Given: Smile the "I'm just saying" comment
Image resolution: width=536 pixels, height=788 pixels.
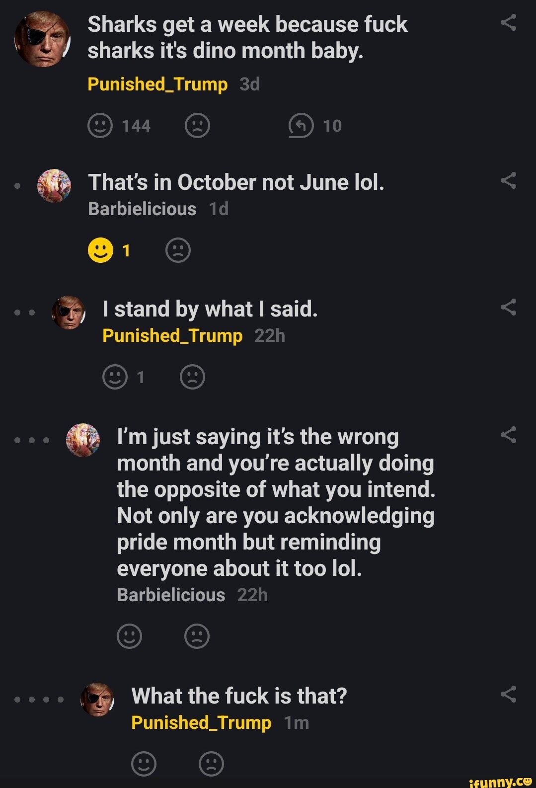Looking at the screenshot, I should (129, 636).
